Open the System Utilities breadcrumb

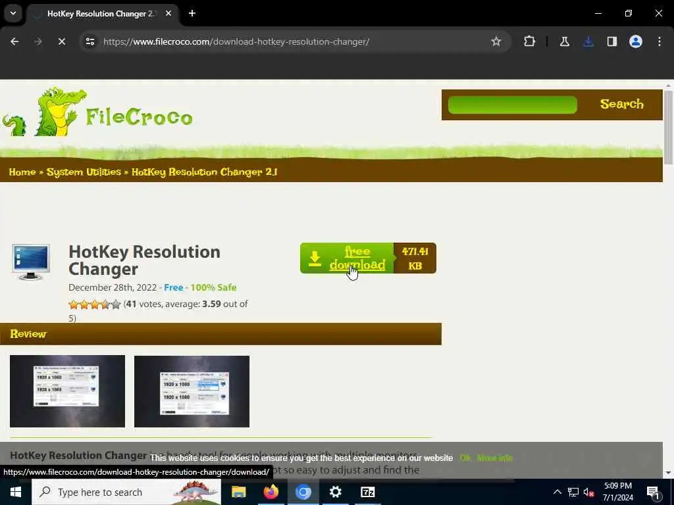tap(84, 172)
